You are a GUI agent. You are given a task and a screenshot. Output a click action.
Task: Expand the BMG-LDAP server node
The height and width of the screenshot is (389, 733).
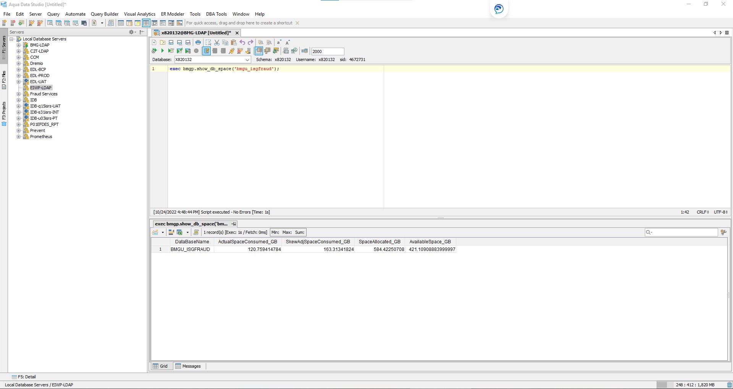pos(18,45)
